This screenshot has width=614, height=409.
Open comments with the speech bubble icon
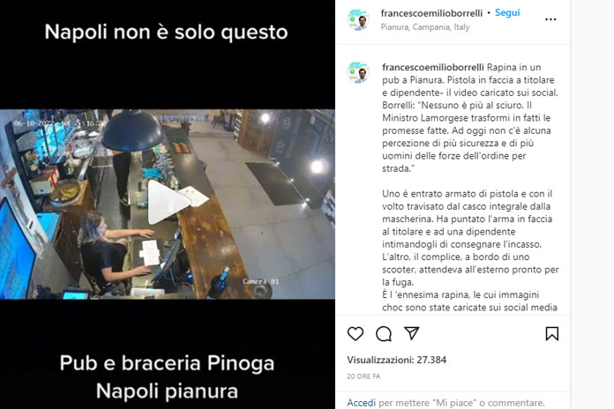[x=384, y=334]
